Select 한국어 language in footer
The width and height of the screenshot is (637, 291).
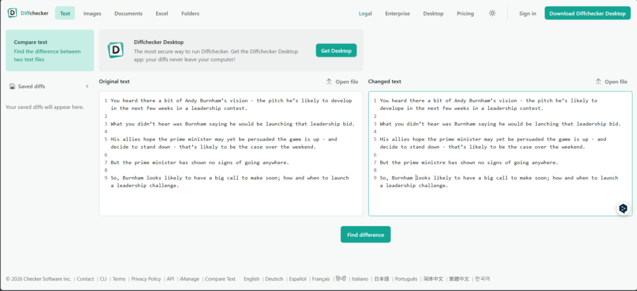tap(483, 279)
